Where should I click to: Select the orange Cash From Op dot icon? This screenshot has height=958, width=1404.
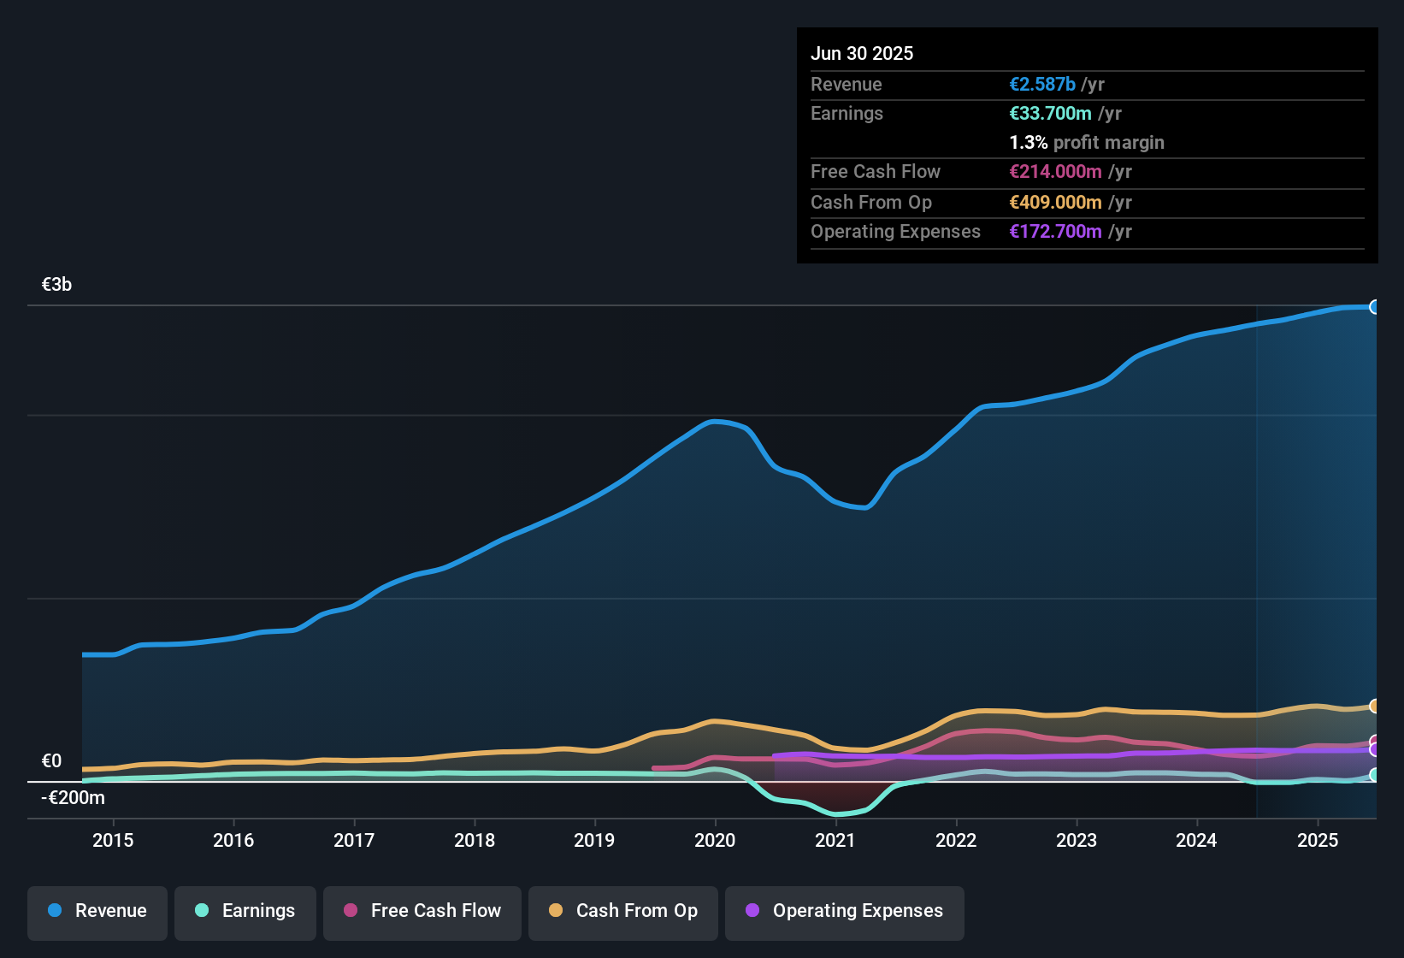point(555,911)
